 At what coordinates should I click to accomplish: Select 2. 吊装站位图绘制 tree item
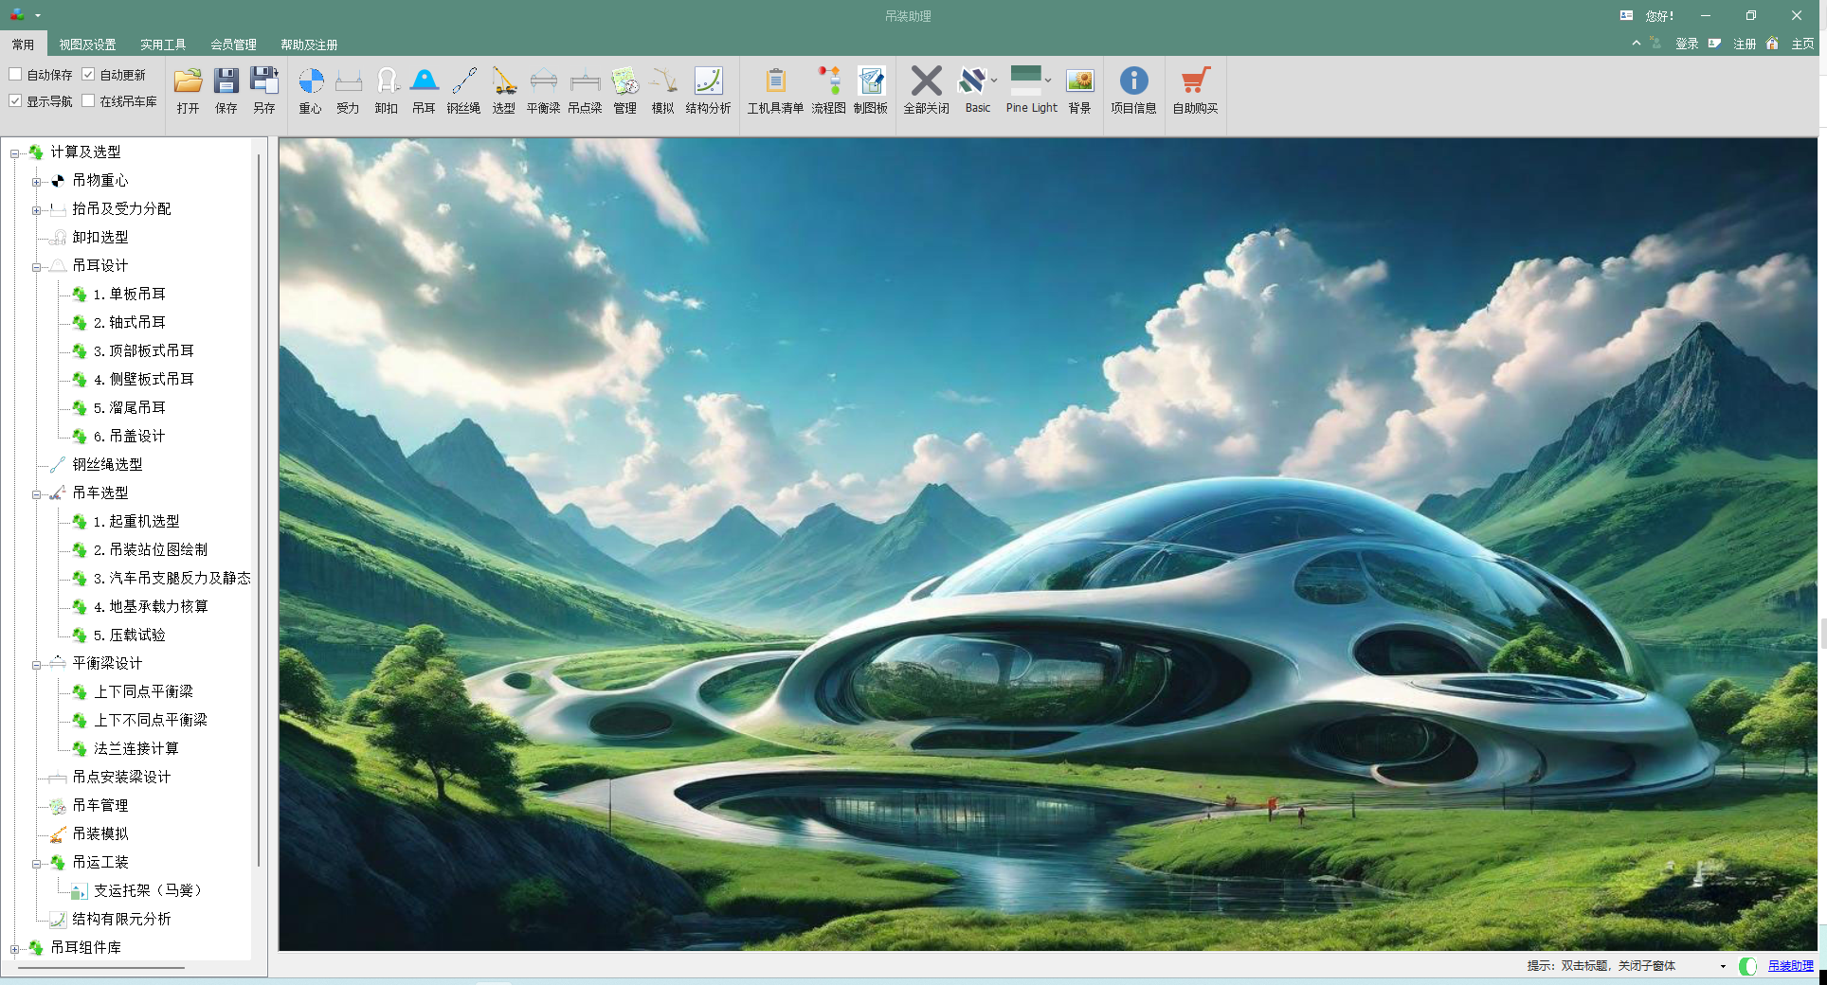pos(150,550)
